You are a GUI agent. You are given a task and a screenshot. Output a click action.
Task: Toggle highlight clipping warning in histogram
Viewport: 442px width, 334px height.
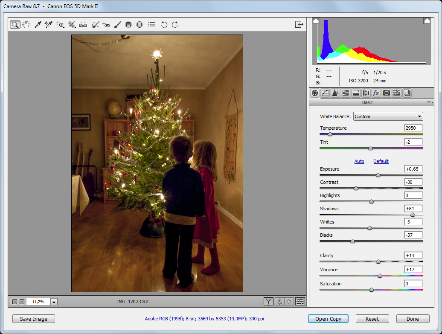(427, 21)
